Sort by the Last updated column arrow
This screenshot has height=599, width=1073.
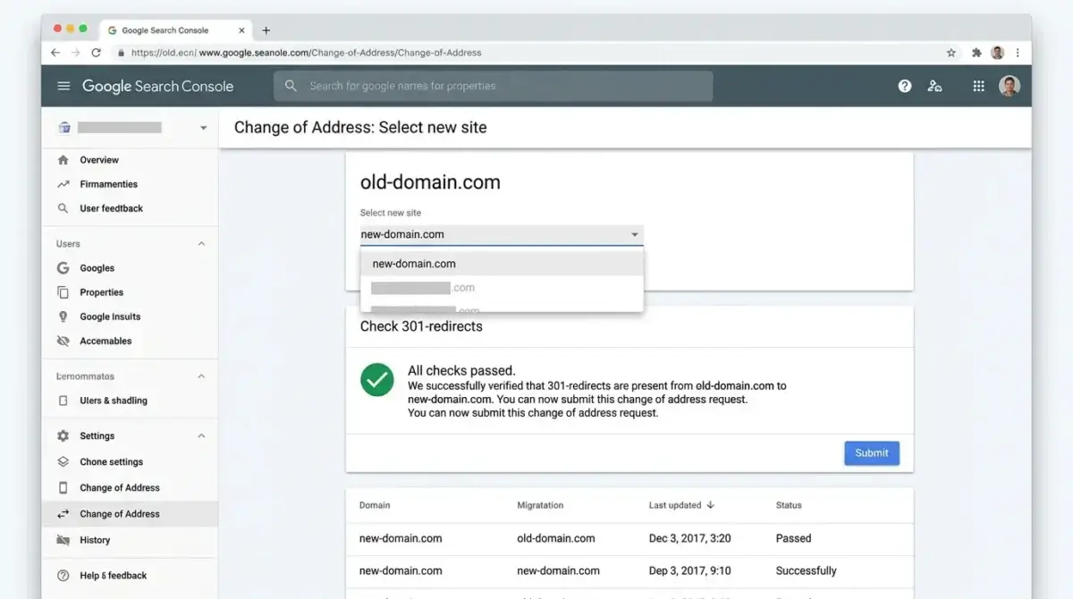711,505
